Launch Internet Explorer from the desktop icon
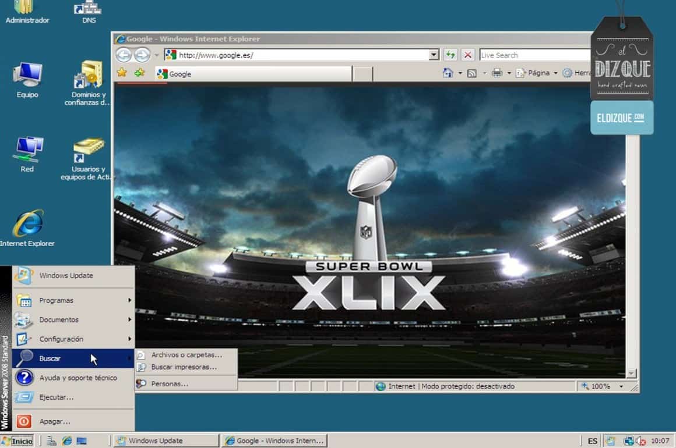Image resolution: width=676 pixels, height=448 pixels. (x=27, y=229)
